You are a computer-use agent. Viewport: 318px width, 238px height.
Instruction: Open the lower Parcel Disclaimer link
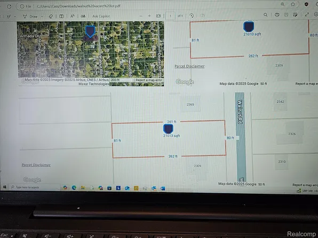click(36, 165)
